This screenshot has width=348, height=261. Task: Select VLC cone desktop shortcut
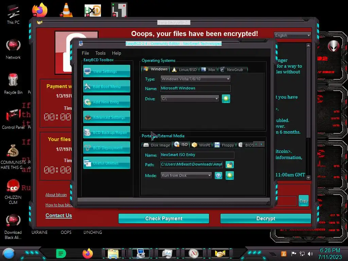click(66, 10)
